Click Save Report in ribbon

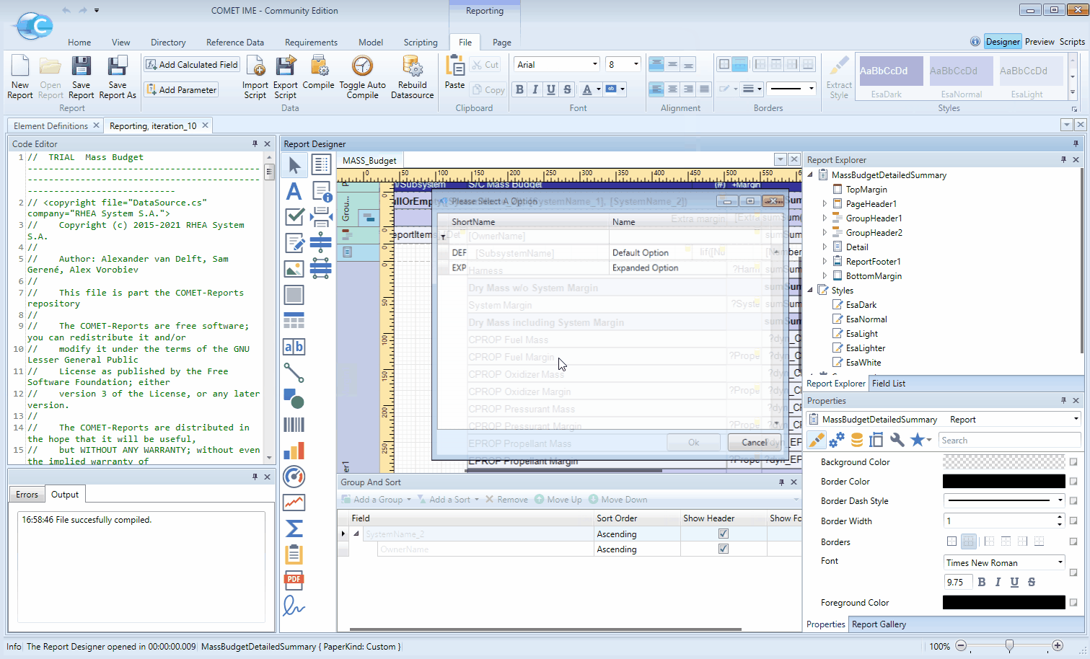click(x=82, y=78)
